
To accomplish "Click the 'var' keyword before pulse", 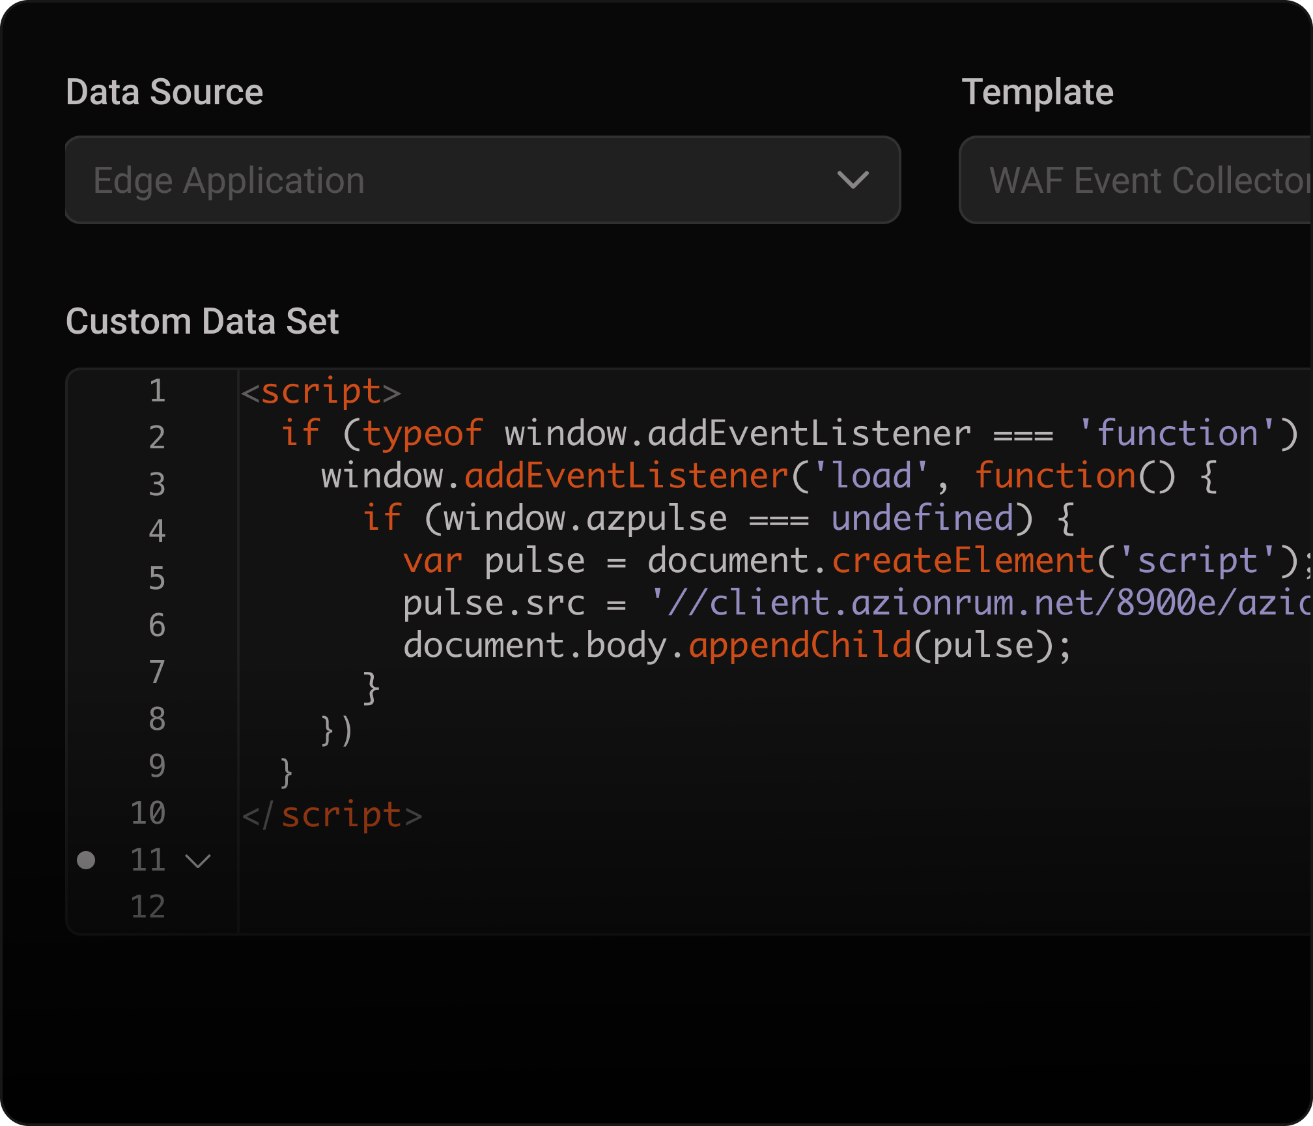I will (x=432, y=561).
